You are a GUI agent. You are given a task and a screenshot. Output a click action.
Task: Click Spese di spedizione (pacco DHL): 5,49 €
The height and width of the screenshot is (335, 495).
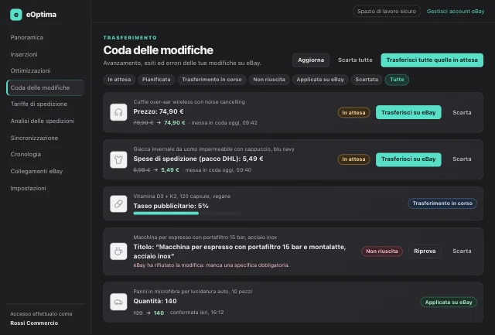pos(198,159)
